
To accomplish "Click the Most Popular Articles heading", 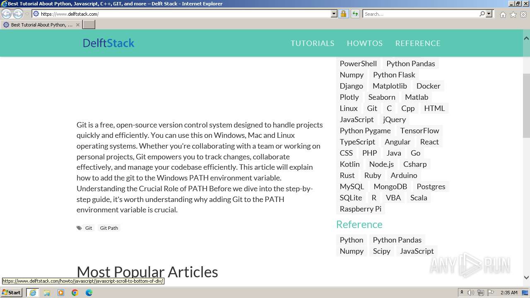I will [x=147, y=272].
